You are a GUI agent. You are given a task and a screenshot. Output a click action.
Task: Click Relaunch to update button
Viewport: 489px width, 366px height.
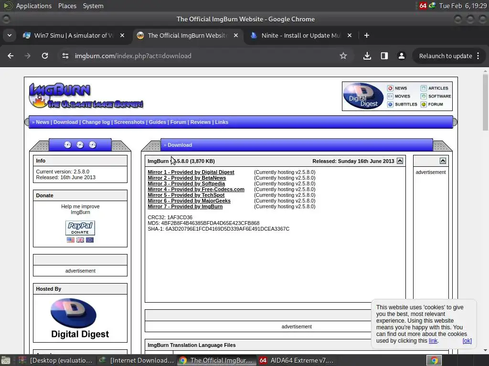[446, 56]
